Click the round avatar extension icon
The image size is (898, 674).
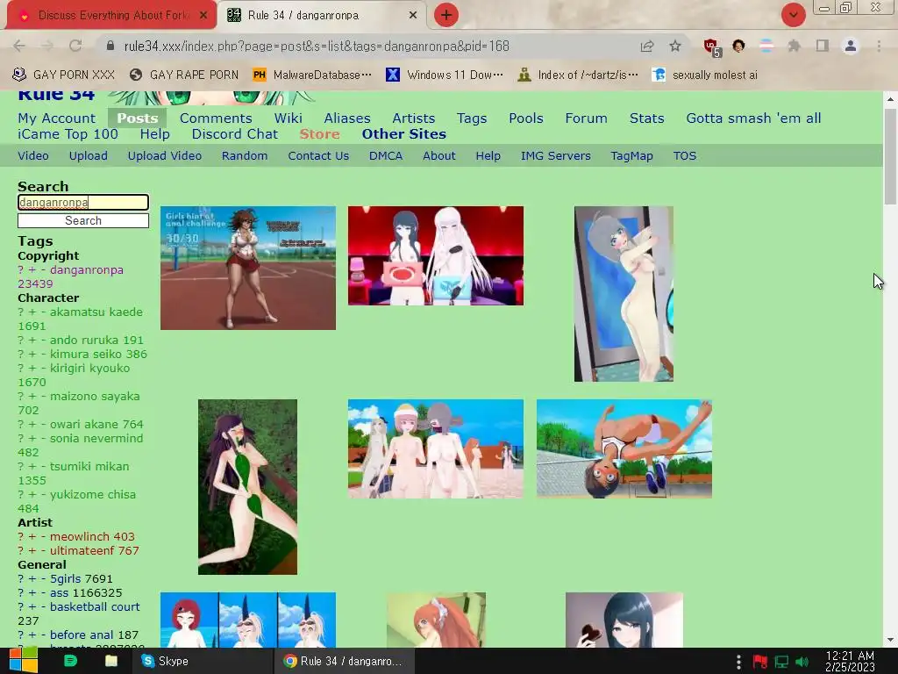coord(738,46)
